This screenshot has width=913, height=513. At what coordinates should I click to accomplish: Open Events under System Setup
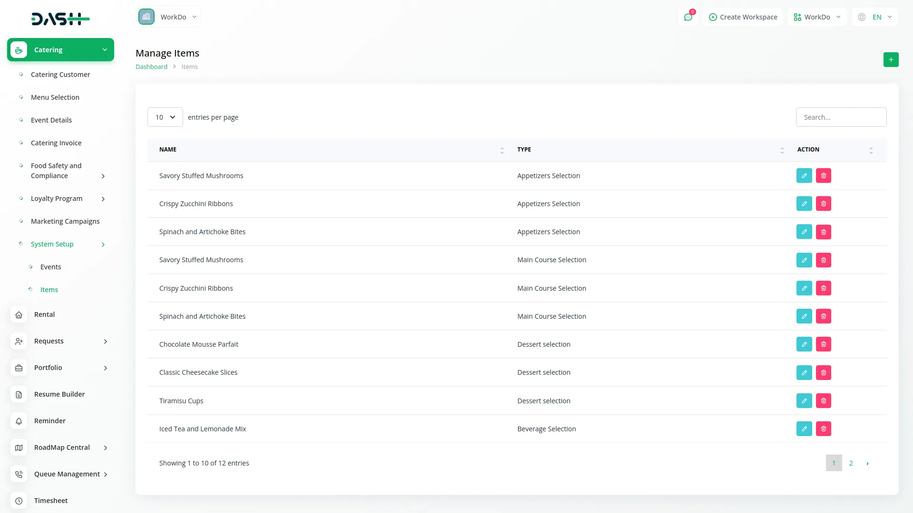click(x=50, y=266)
